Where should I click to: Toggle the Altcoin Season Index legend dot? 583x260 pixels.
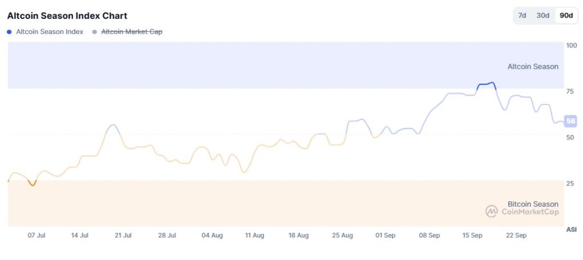pyautogui.click(x=9, y=32)
